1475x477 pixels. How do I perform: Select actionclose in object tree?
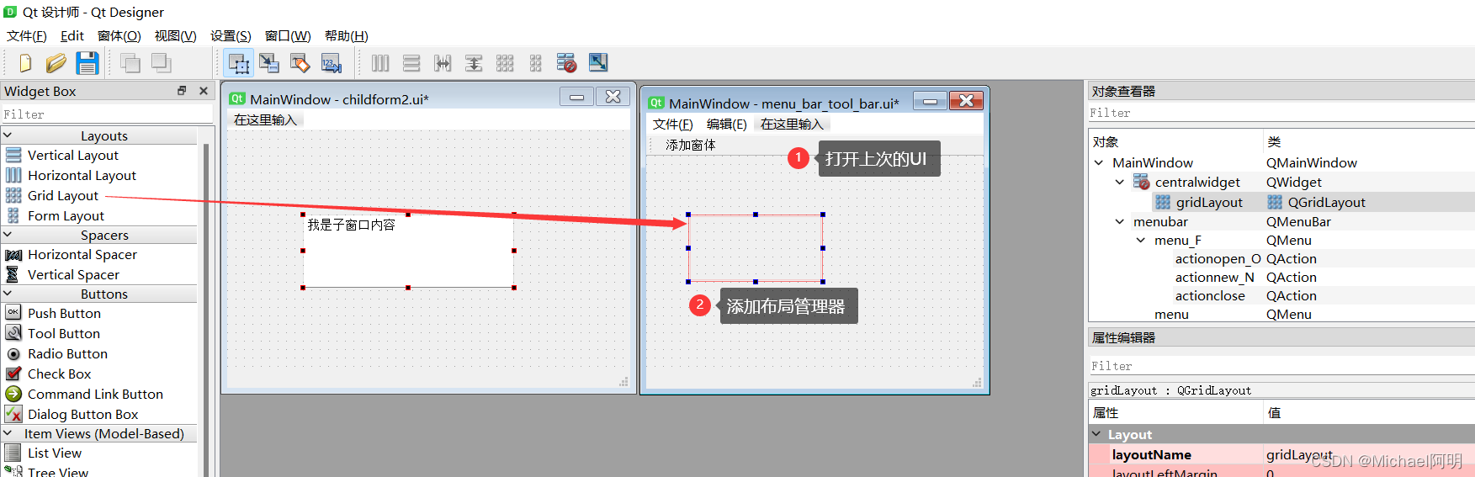(x=1210, y=296)
